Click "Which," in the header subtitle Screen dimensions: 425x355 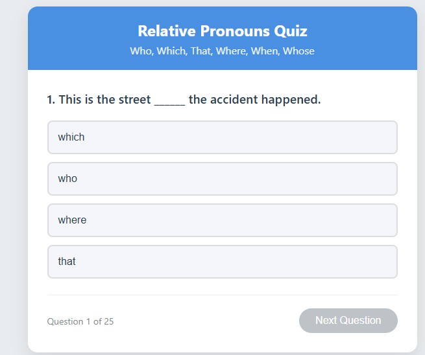tap(171, 51)
